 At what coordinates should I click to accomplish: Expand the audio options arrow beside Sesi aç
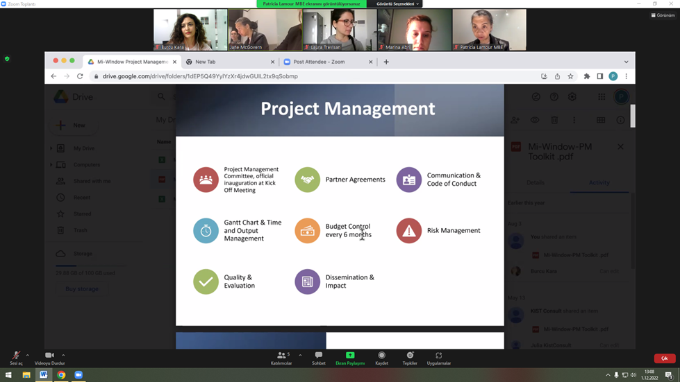[28, 355]
